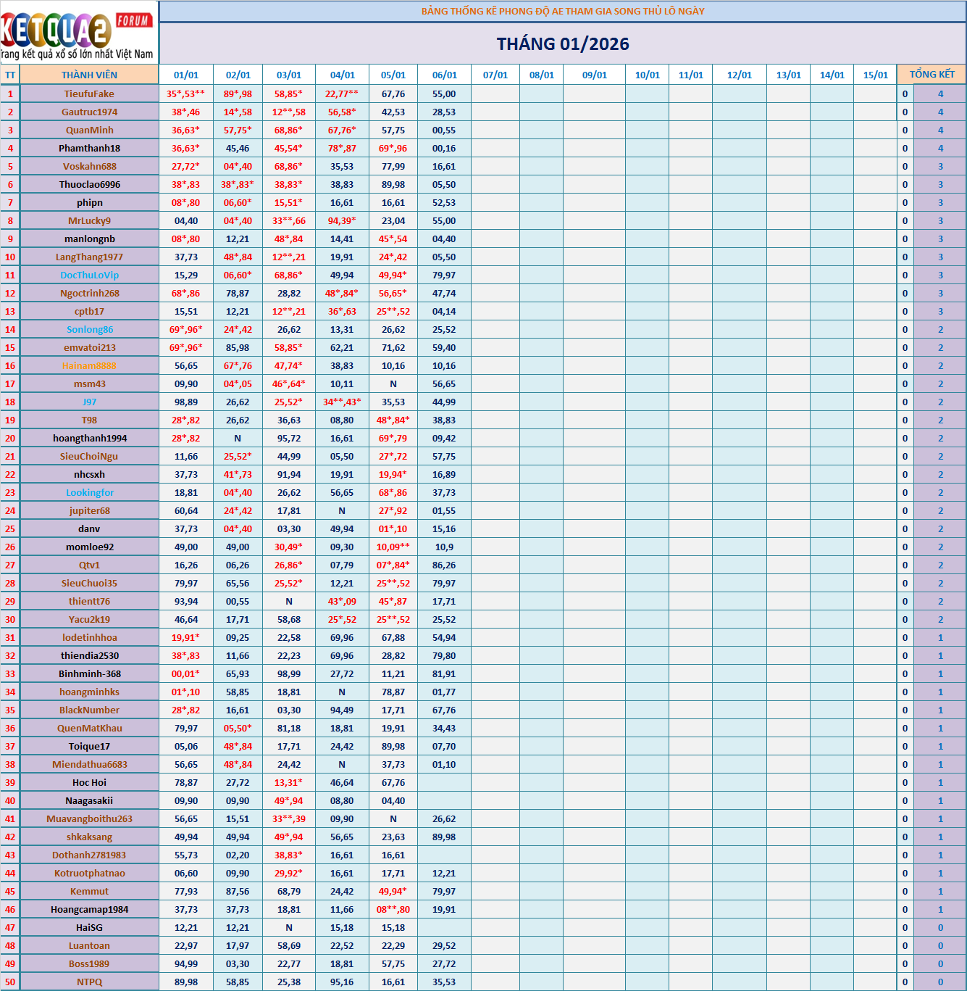967x991 pixels.
Task: Click member name Muavangboithu263
Action: point(89,818)
